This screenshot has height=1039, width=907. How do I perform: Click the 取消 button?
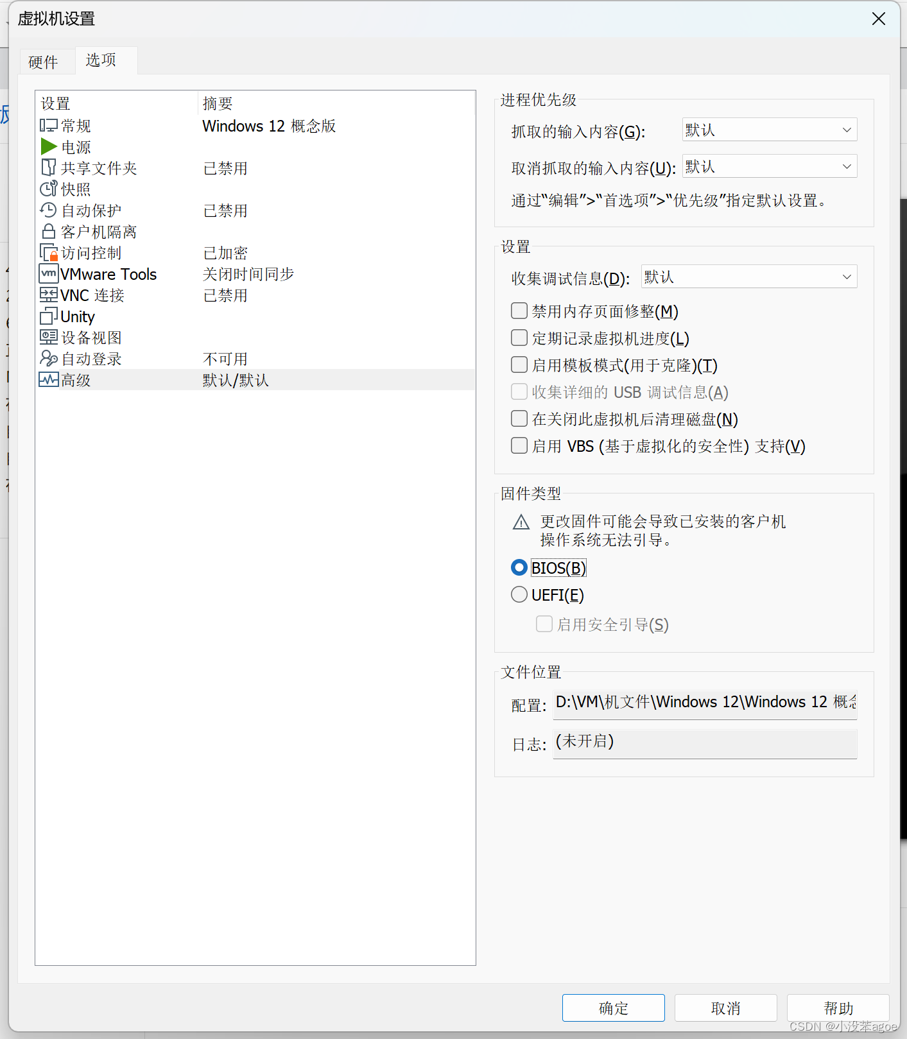[x=726, y=1008]
